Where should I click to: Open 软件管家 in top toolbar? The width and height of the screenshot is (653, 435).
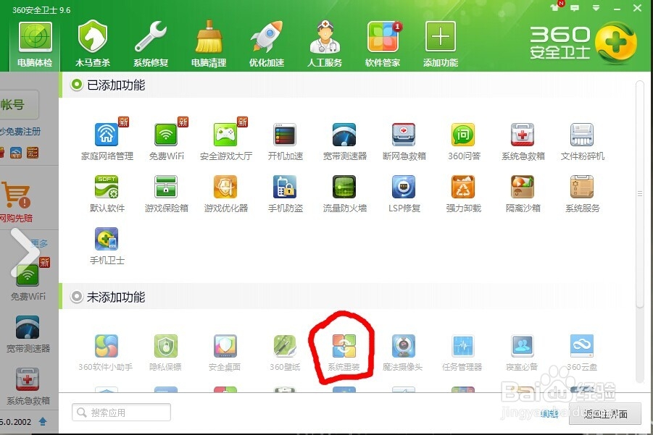coord(382,45)
